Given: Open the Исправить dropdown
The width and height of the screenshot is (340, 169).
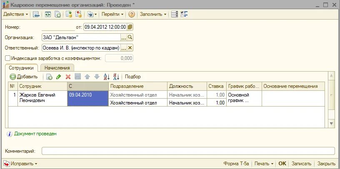Looking at the screenshot, I should pos(20,164).
